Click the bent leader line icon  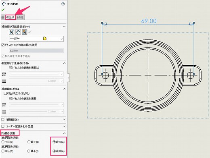tap(30, 32)
